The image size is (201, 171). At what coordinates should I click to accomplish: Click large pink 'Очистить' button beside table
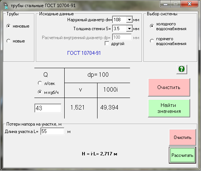click(169, 87)
